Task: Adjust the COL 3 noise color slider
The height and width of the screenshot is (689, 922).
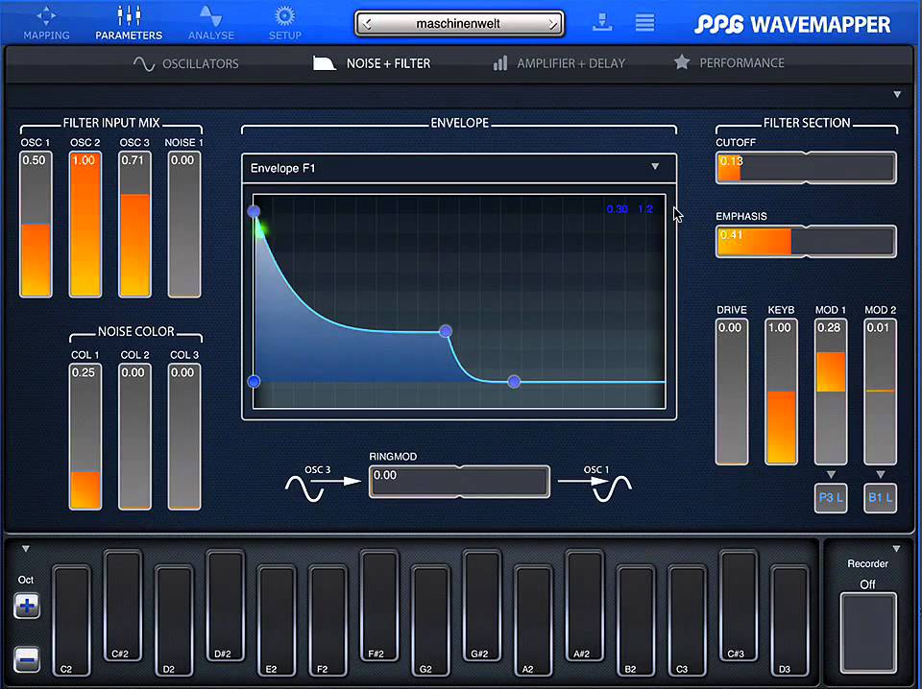Action: click(x=184, y=437)
